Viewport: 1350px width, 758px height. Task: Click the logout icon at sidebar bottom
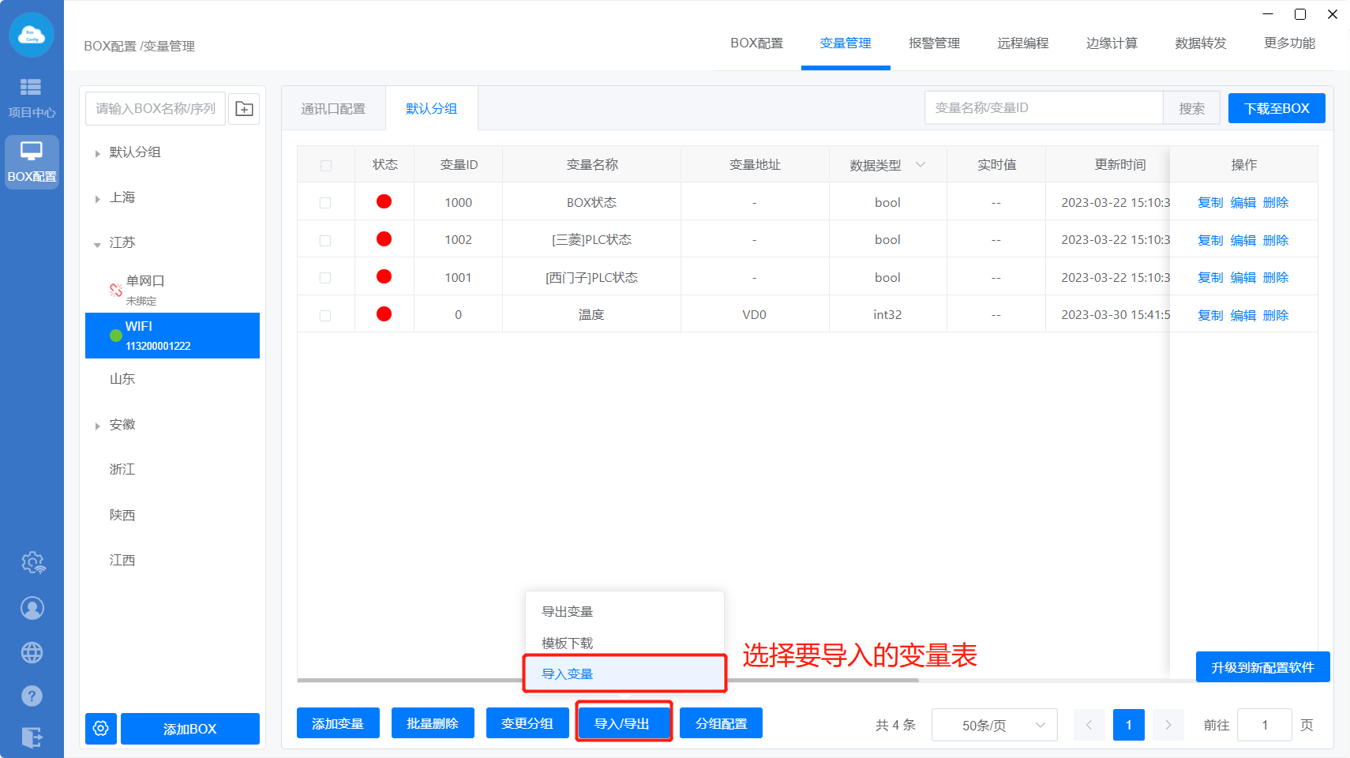pyautogui.click(x=32, y=737)
